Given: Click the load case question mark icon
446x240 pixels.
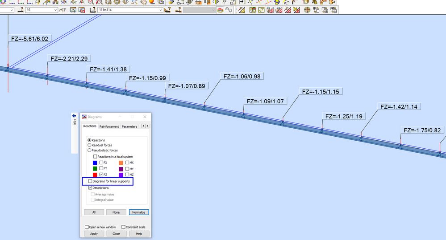Looking at the screenshot, I should (21, 10).
